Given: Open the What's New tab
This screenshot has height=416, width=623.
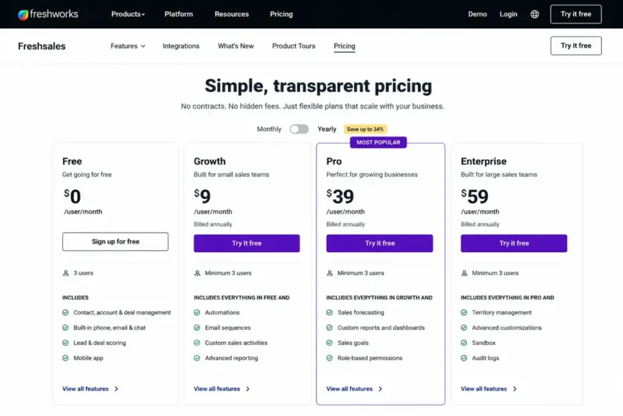Looking at the screenshot, I should 235,46.
